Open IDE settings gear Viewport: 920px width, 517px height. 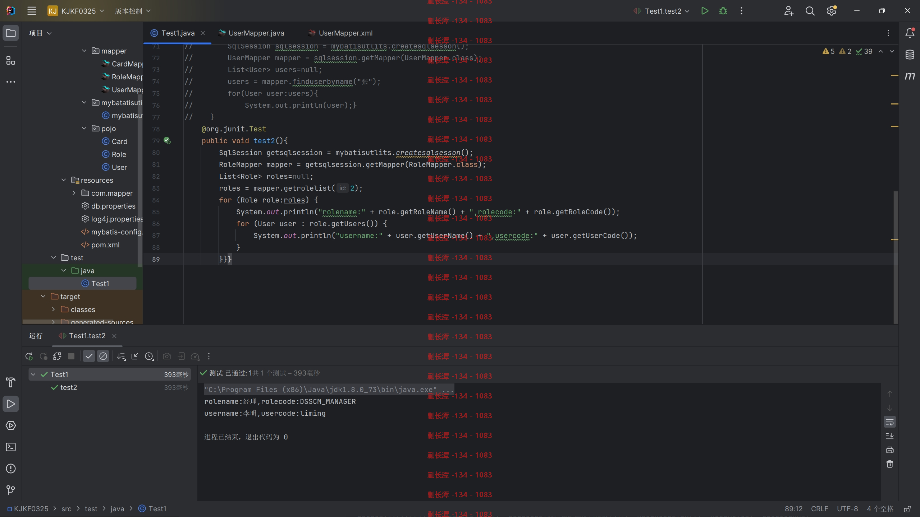coord(831,11)
